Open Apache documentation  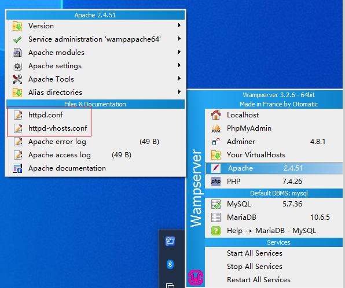pyautogui.click(x=96, y=168)
